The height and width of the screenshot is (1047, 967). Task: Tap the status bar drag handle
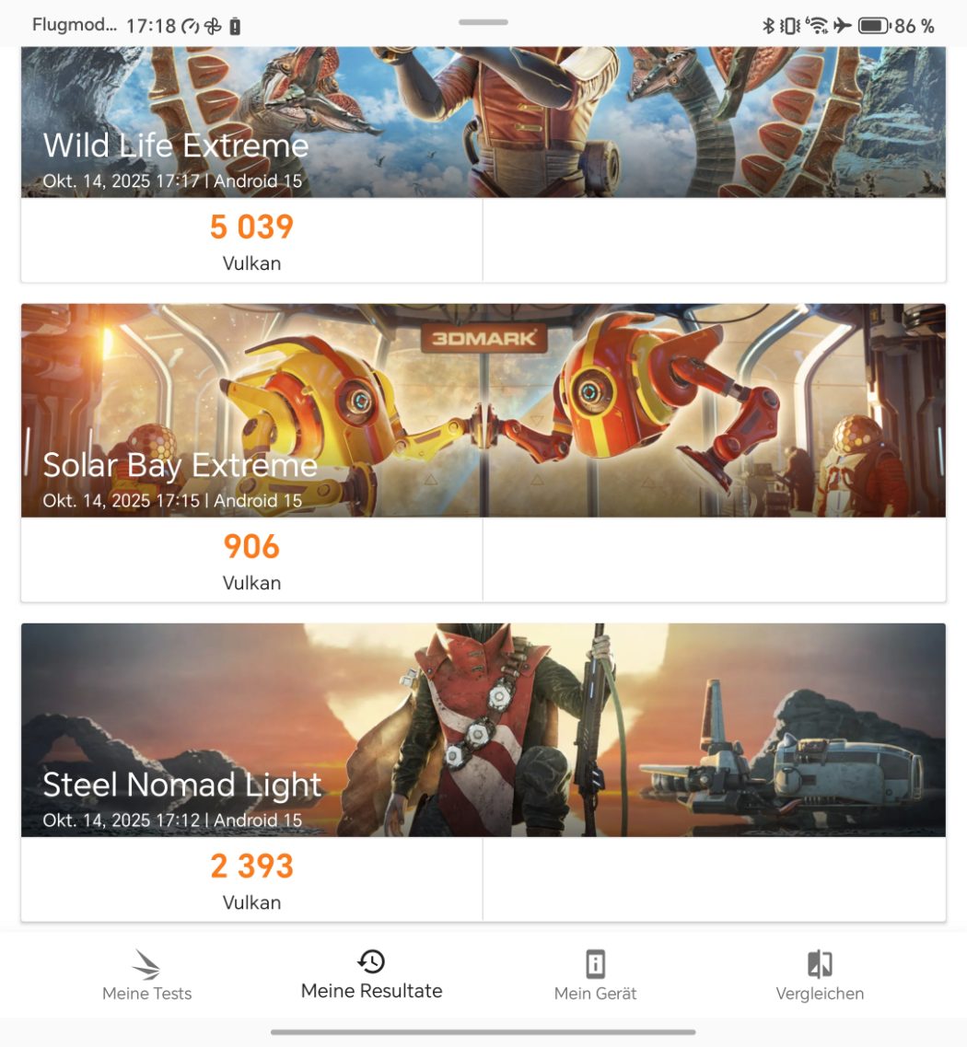click(483, 22)
